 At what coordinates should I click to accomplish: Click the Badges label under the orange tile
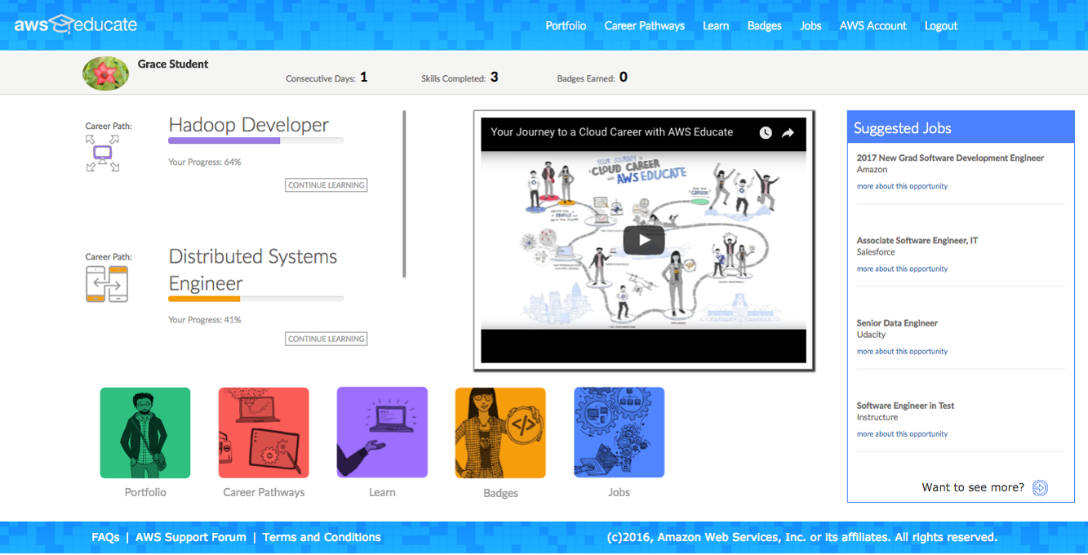(x=500, y=493)
